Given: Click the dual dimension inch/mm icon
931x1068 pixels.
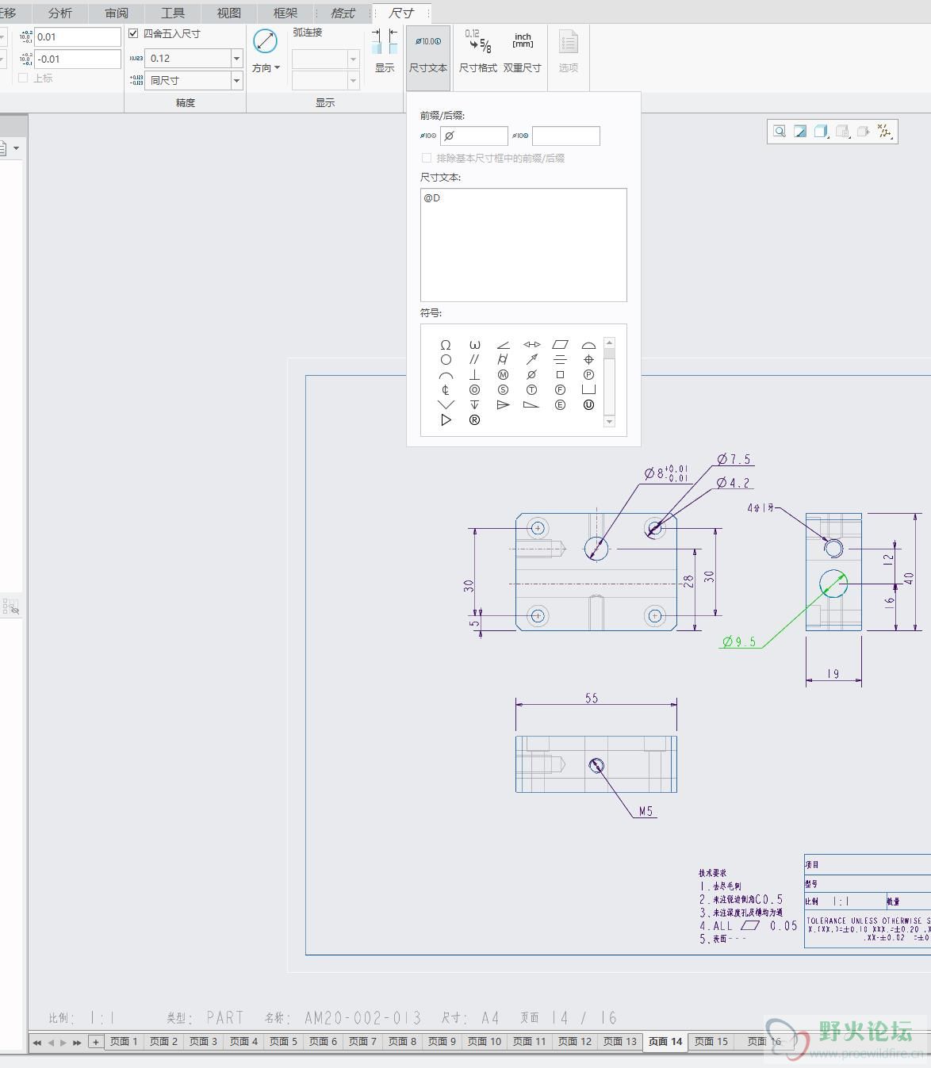Looking at the screenshot, I should click(522, 52).
